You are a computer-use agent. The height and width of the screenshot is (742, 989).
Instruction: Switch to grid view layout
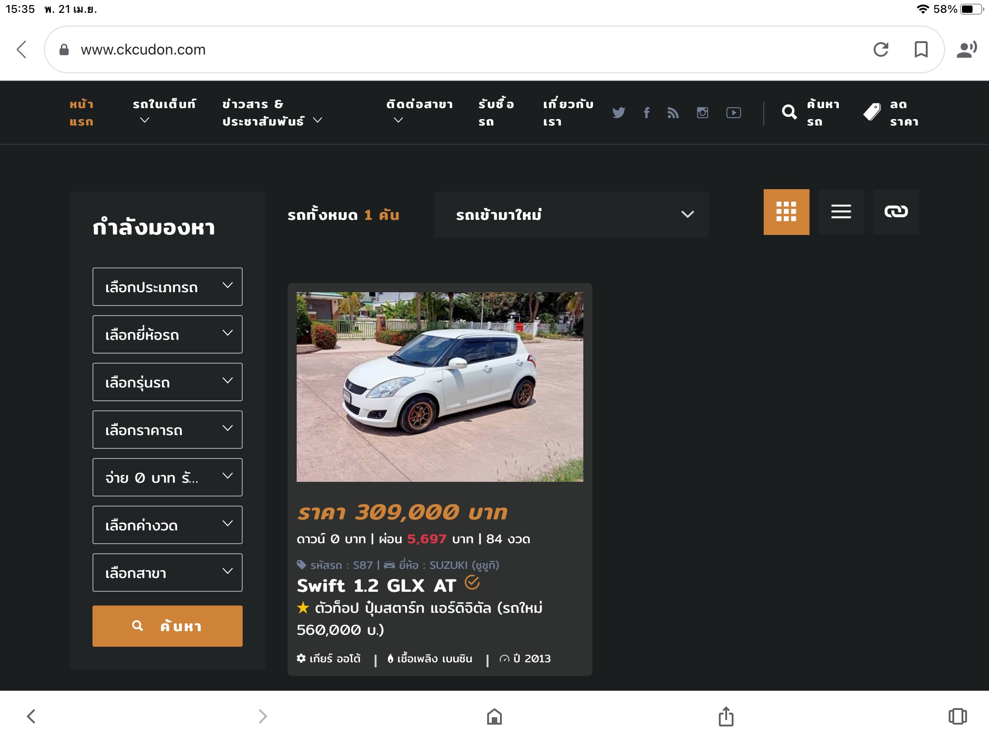786,212
